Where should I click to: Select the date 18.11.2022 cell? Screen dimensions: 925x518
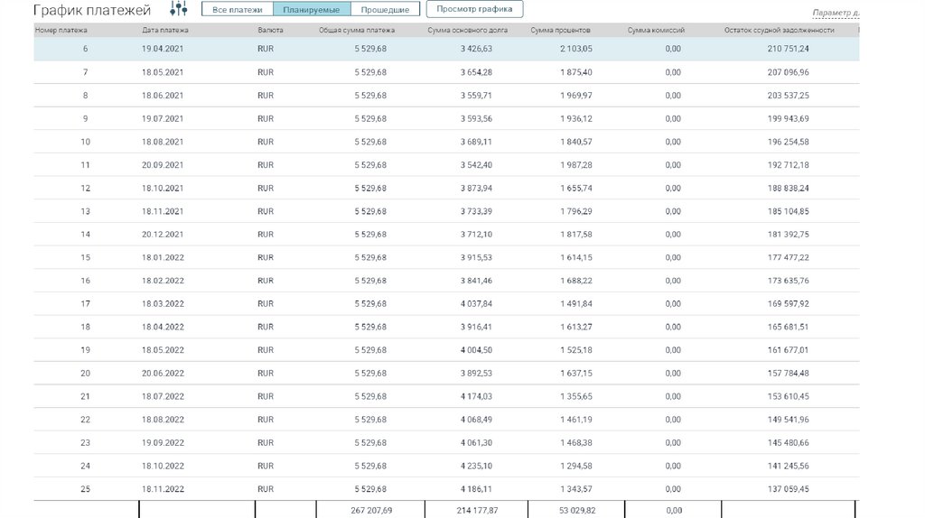[x=163, y=489]
